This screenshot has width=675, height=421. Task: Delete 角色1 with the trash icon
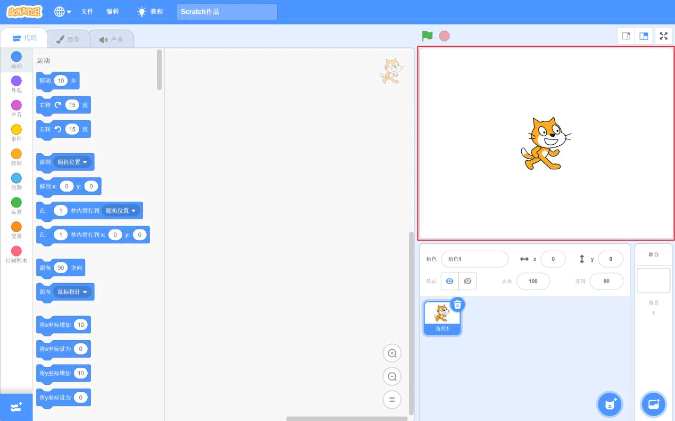pos(457,304)
